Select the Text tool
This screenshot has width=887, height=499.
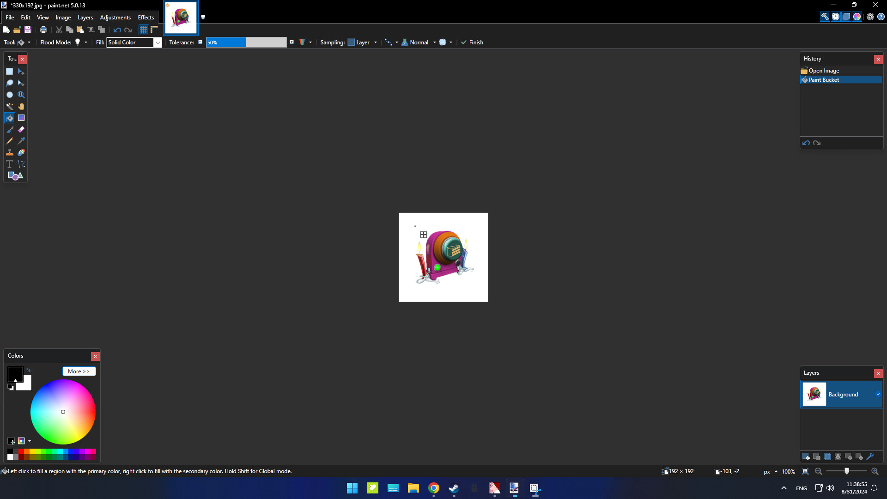click(10, 164)
